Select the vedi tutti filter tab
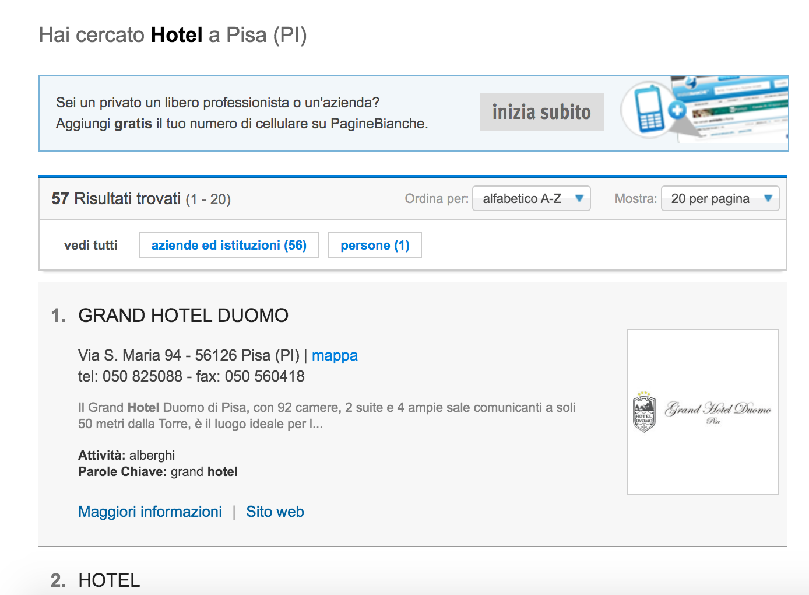The width and height of the screenshot is (809, 595). click(90, 246)
